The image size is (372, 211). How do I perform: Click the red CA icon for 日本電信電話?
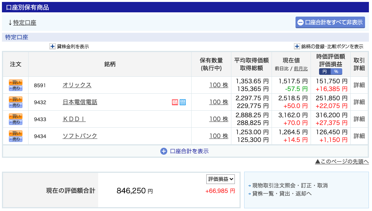coord(175,102)
